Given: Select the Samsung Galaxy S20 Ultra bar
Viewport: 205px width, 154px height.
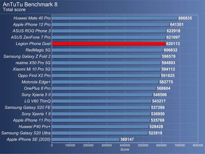Looking at the screenshot, I should point(100,133).
